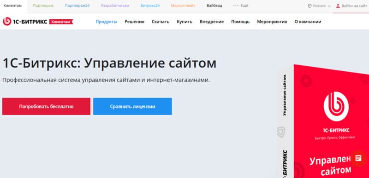Click the 1С-Битрикс logo

click(25, 22)
